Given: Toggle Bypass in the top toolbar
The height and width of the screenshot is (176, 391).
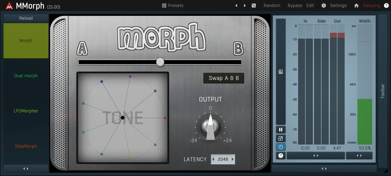Looking at the screenshot, I should pos(295,5).
